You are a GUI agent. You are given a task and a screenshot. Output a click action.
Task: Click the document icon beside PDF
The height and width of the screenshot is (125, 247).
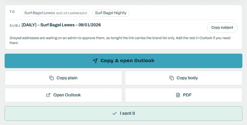(178, 95)
